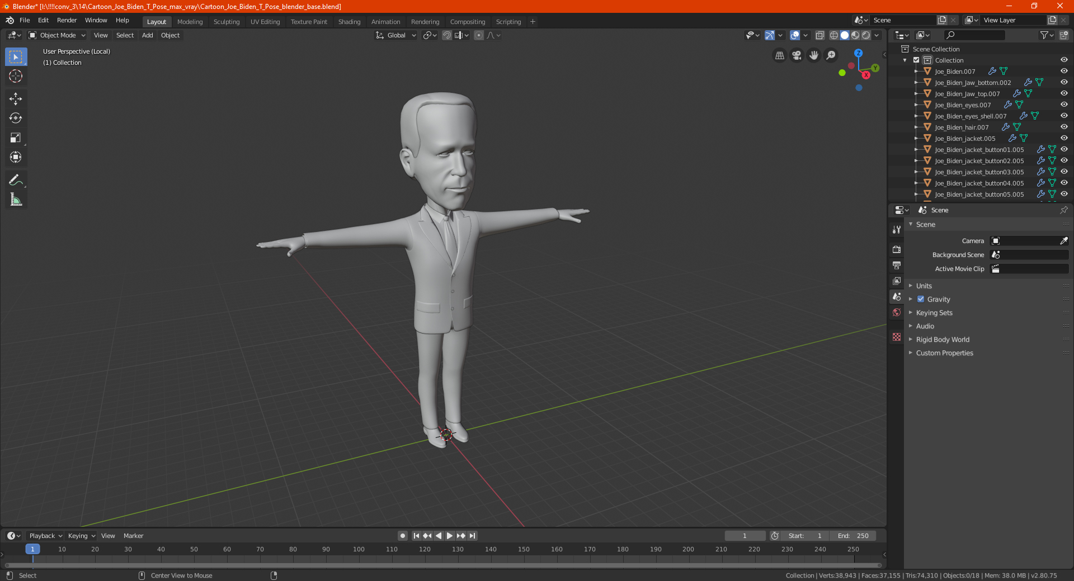Click frame 100 on the timeline
The width and height of the screenshot is (1074, 581).
(359, 549)
